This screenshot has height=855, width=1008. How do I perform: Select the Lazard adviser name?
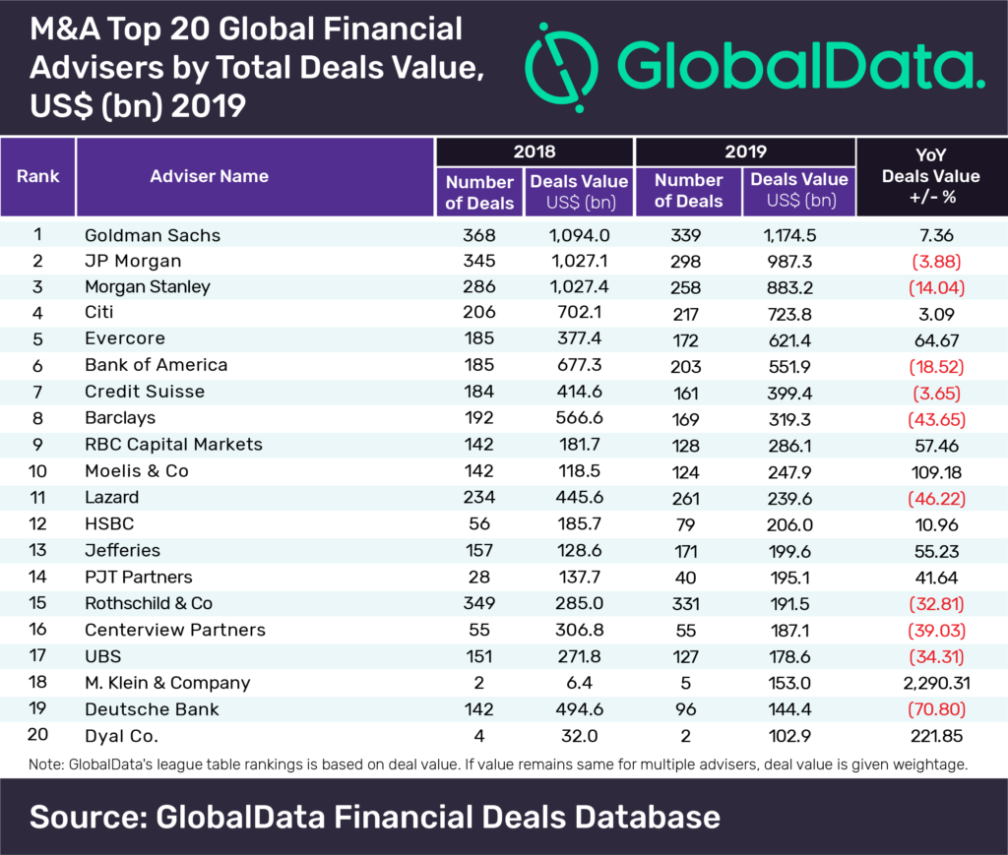pyautogui.click(x=112, y=497)
